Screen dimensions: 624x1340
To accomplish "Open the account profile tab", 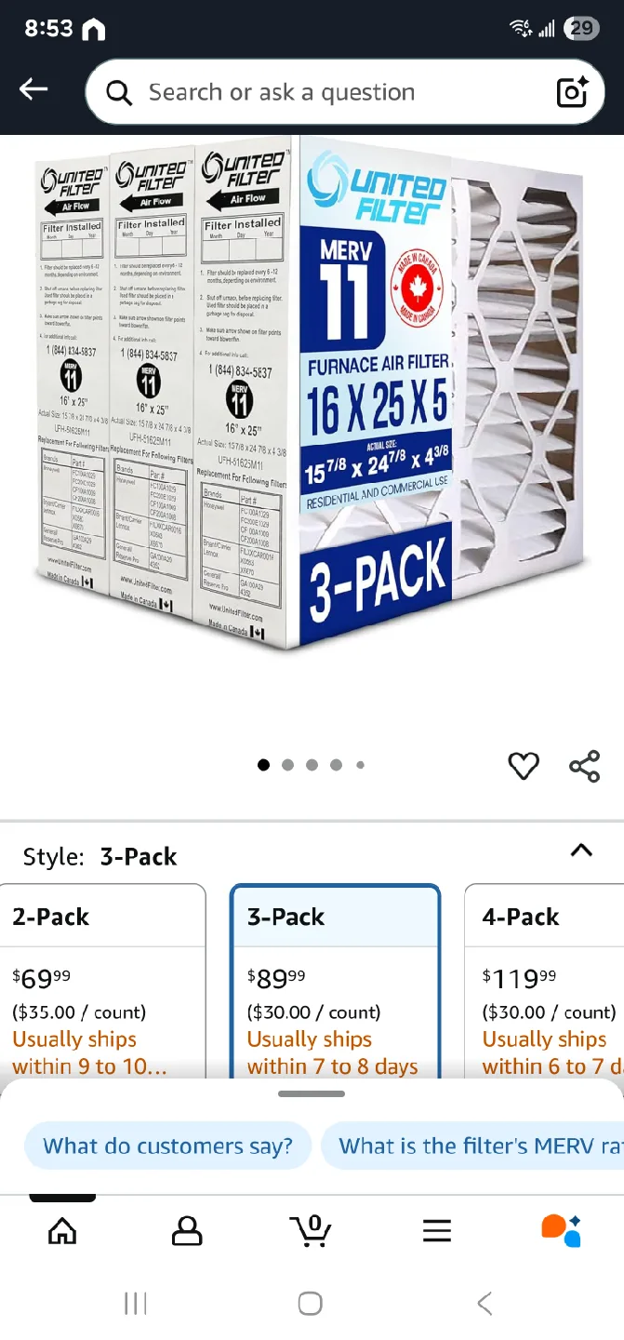I will click(x=187, y=1230).
